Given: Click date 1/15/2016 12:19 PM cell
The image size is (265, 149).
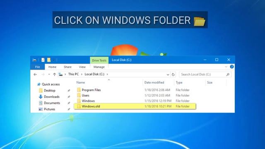Looking at the screenshot, I should [158, 101].
